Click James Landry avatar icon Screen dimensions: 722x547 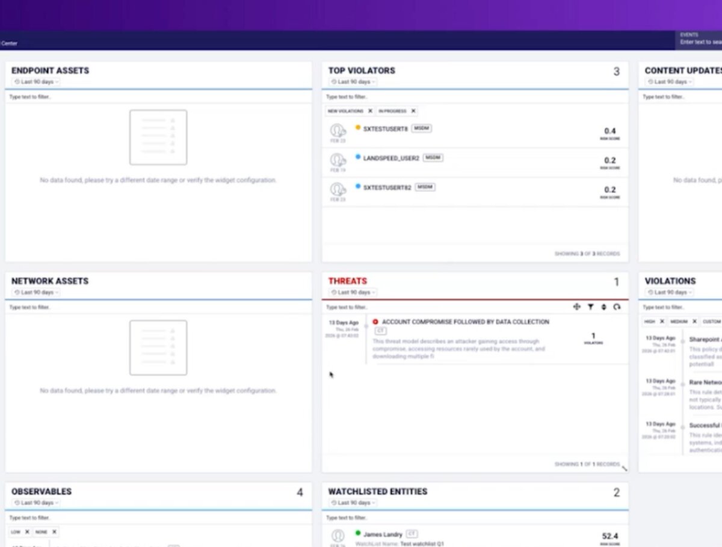pyautogui.click(x=338, y=535)
